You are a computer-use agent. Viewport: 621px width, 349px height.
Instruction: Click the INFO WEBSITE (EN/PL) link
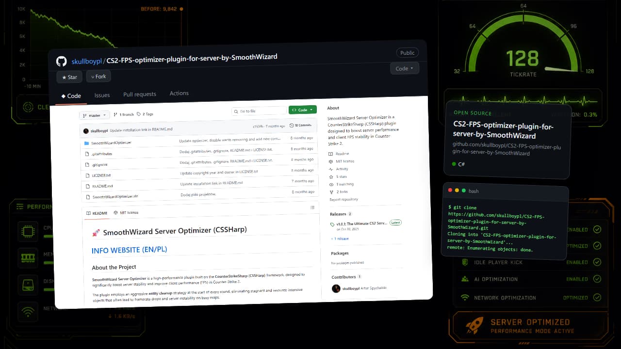point(129,250)
